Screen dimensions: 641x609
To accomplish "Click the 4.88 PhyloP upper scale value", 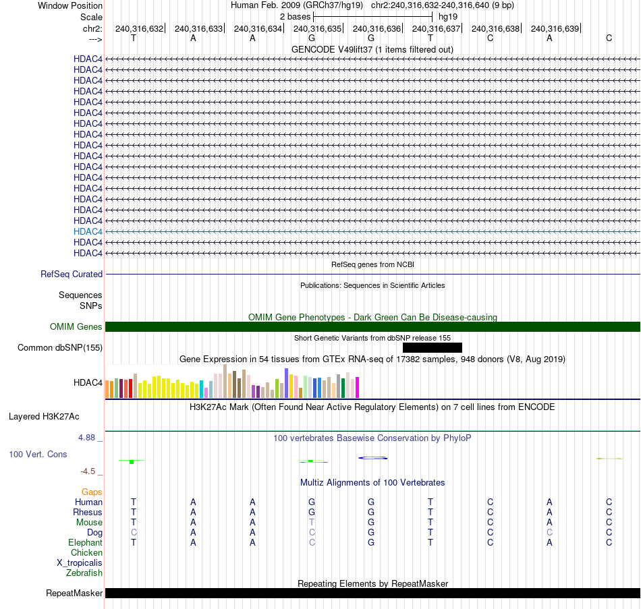I will [x=86, y=437].
